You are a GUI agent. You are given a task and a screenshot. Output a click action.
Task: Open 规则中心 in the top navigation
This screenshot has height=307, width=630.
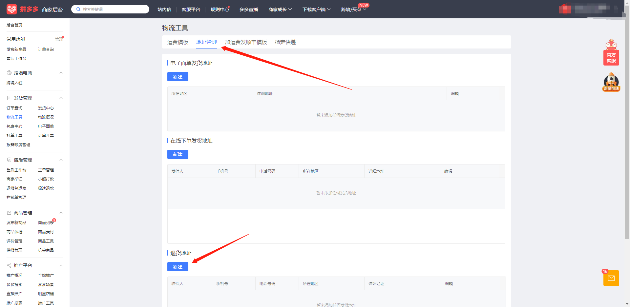point(220,10)
